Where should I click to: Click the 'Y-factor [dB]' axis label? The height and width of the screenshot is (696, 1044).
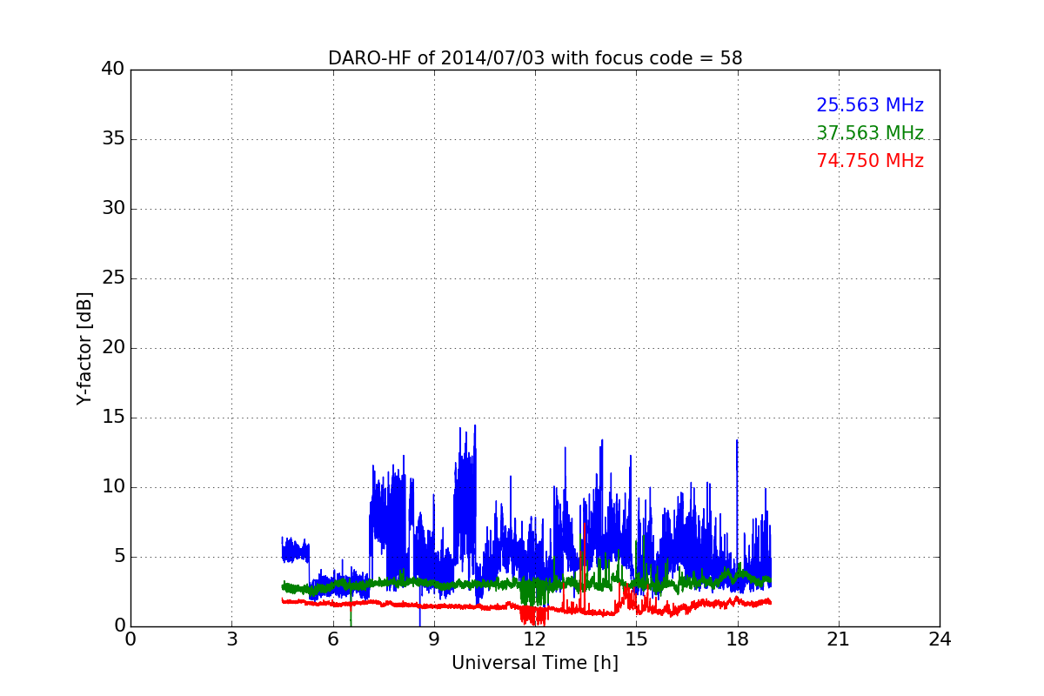(x=84, y=348)
